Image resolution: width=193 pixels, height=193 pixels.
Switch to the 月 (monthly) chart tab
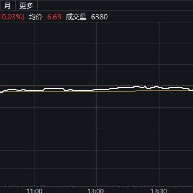click(x=7, y=6)
